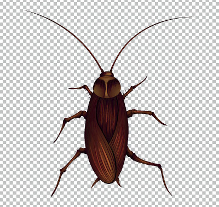Click the wing crossover point on the back
This screenshot has height=207, width=219.
108,143
